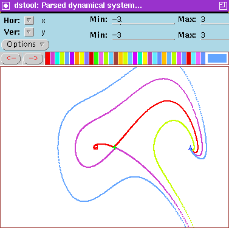Click the red square spiral fixed point
The image size is (229, 228).
(95, 147)
